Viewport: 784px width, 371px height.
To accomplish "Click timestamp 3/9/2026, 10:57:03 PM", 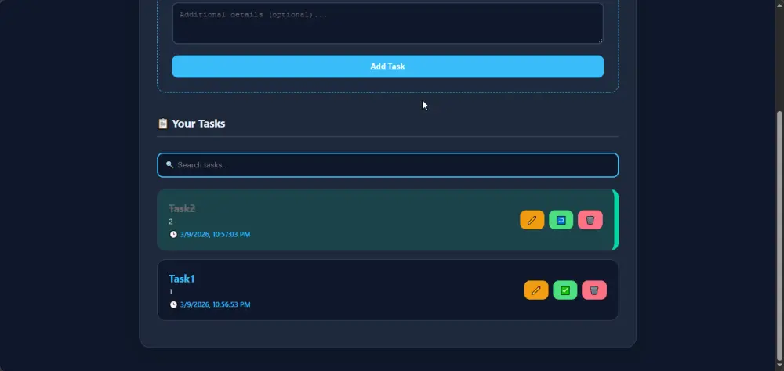I will coord(215,234).
